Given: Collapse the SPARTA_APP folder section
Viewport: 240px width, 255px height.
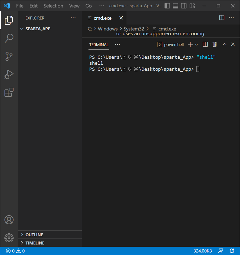Looking at the screenshot, I should click(x=50, y=29).
